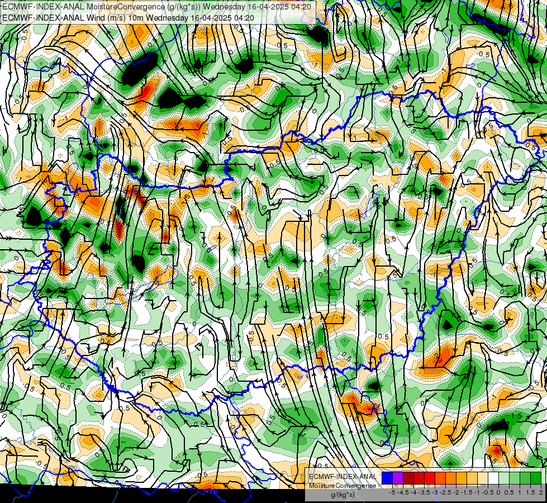Viewport: 547px width, 503px height.
Task: Click the light orange swatch between -1.5 and -1
Action: [472, 478]
